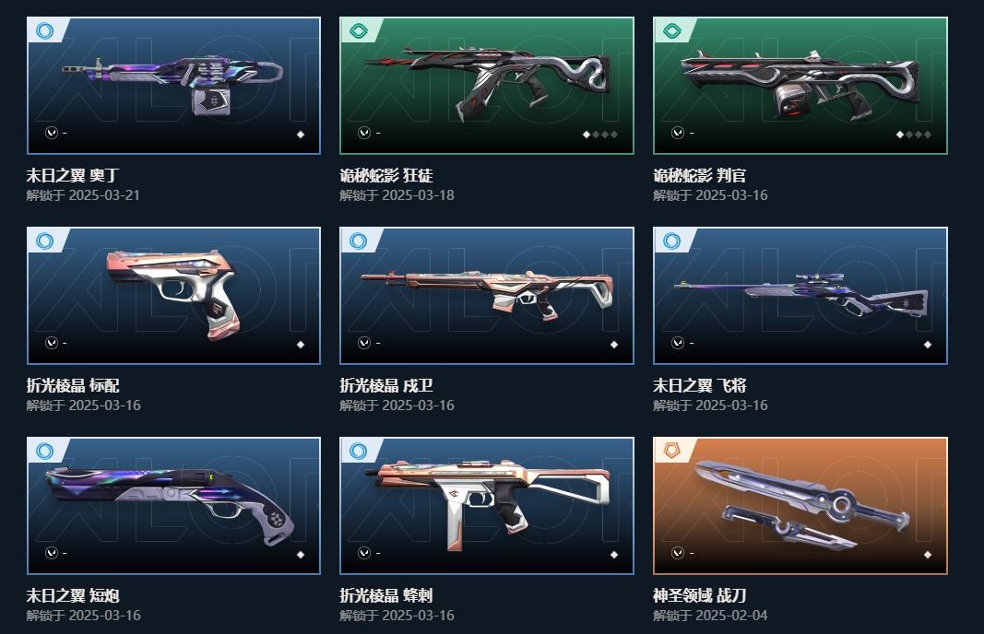Screen dimensions: 984x634
Task: Select the 折光棱晶 戍卫 rifle image
Action: (x=487, y=296)
